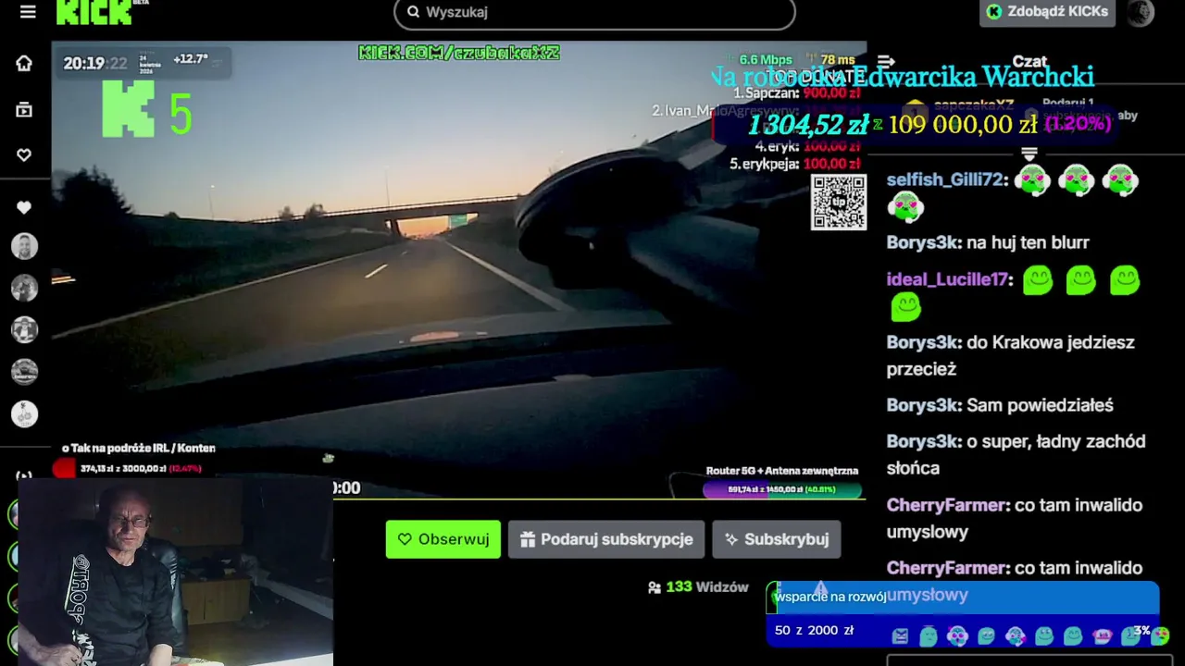Open selfish_Gilli72's username in chat
Screen dimensions: 1185x666
click(x=945, y=179)
